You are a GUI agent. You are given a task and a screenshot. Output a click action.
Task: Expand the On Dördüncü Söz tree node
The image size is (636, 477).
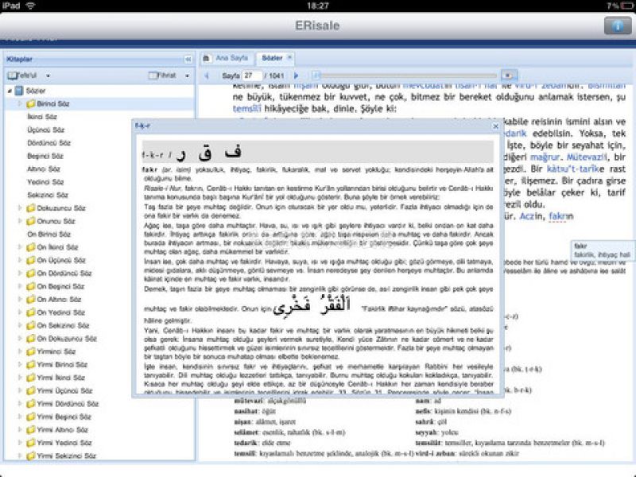point(19,273)
